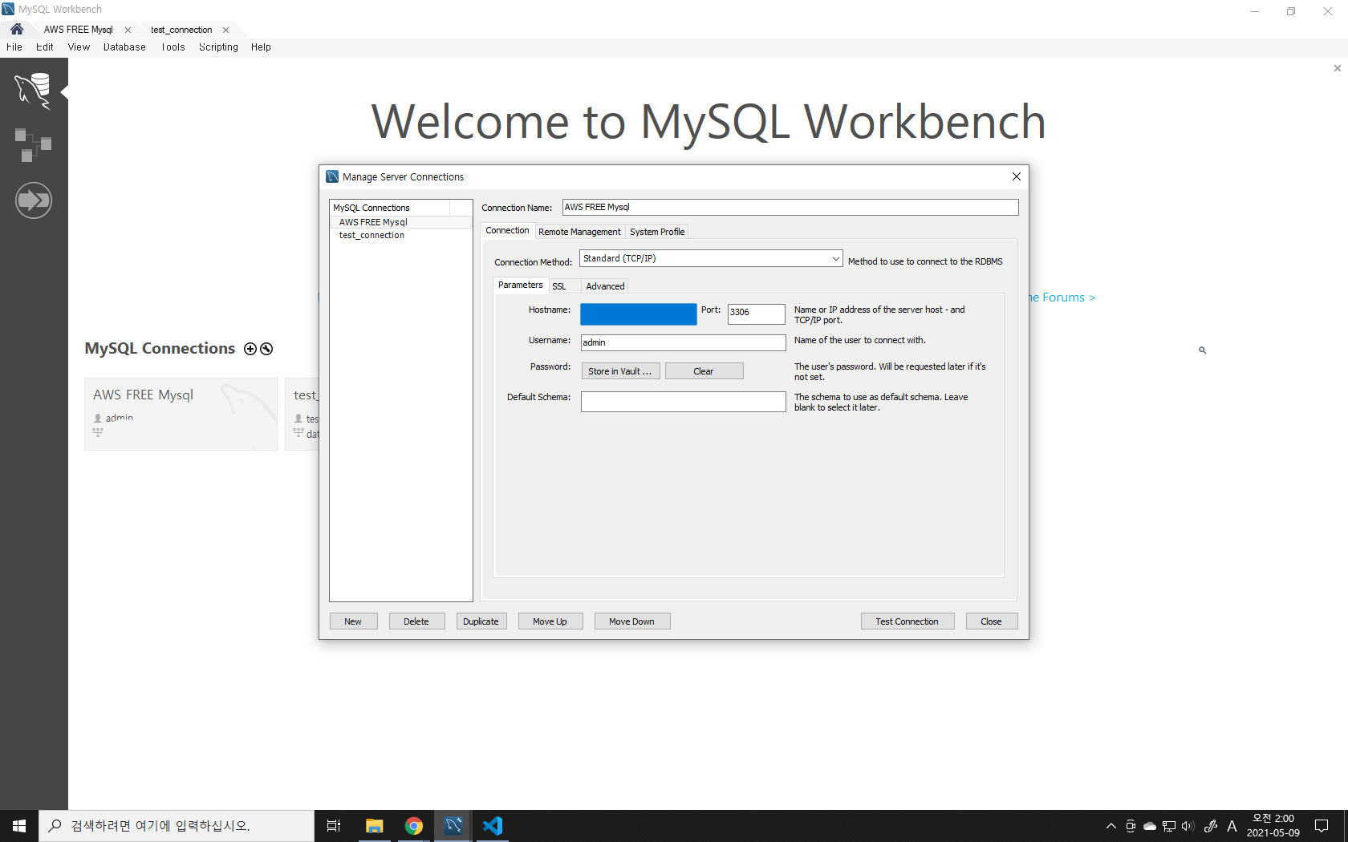Open the taskbar clock and date
Screen dimensions: 1348x842
1273,826
